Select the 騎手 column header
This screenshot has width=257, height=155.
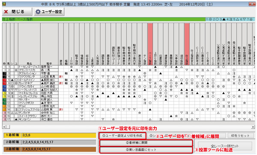(x=49, y=44)
